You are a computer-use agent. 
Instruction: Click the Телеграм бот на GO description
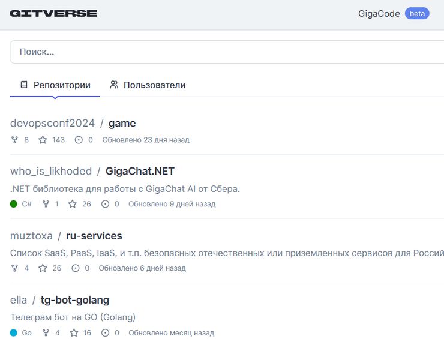pos(73,317)
